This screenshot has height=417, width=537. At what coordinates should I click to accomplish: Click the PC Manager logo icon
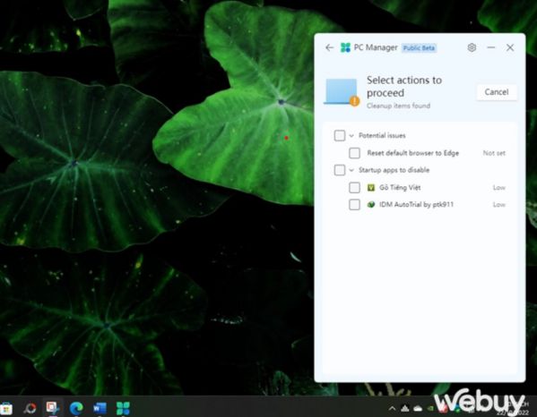pos(345,47)
